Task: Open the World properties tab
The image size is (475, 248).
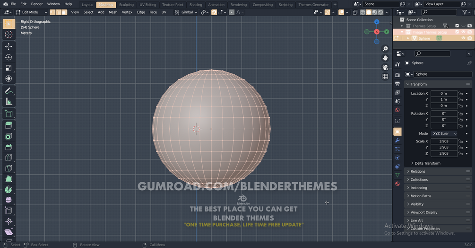Action: 397,110
